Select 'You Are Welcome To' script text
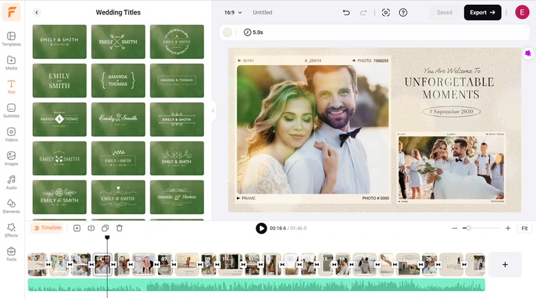 (x=452, y=71)
